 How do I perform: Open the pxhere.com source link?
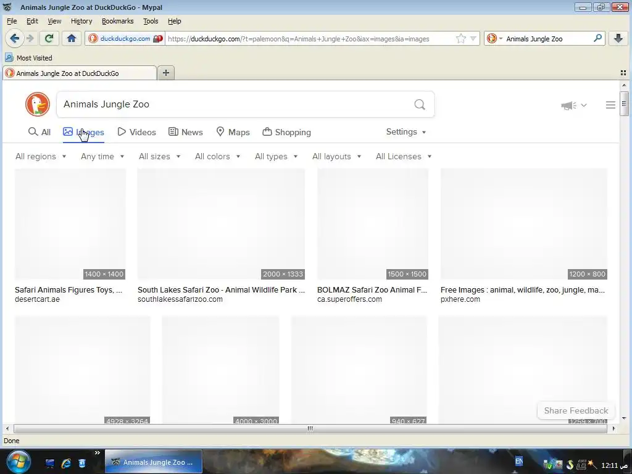(x=460, y=299)
